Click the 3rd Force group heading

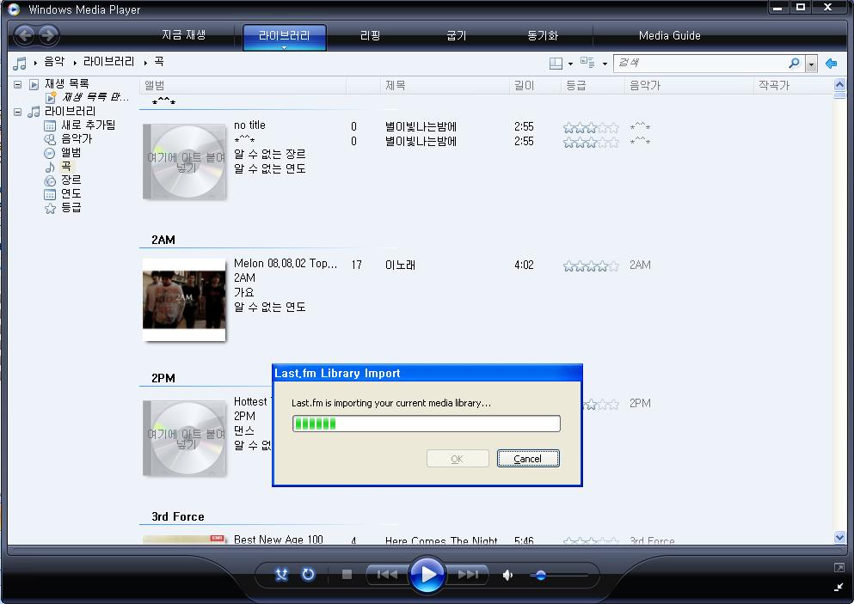[x=178, y=517]
